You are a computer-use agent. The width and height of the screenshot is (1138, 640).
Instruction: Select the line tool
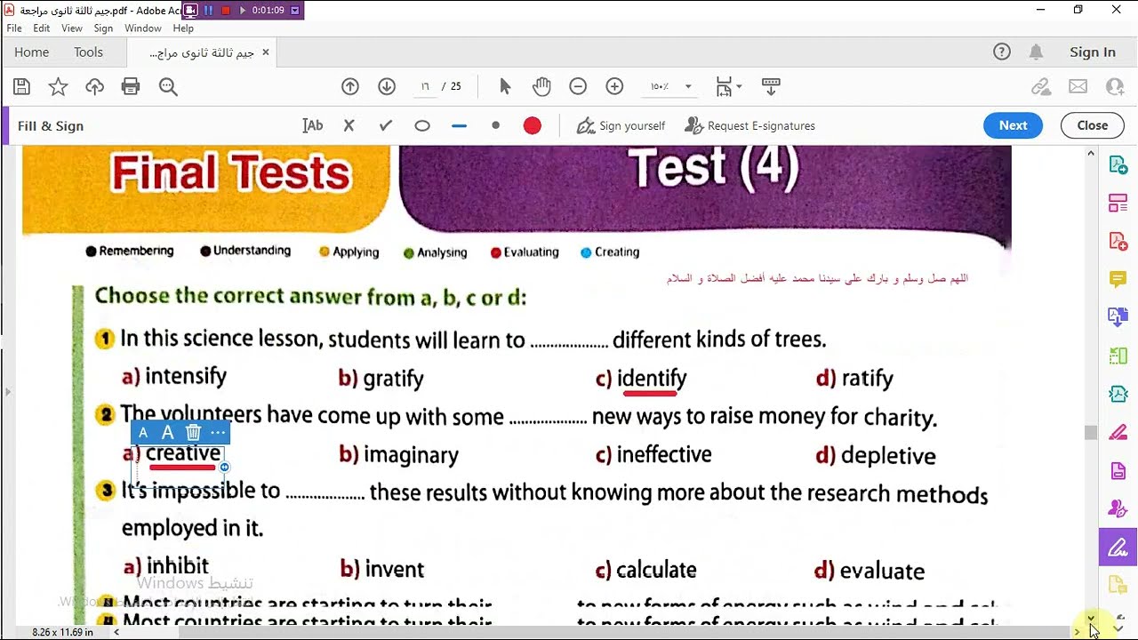[x=459, y=125]
